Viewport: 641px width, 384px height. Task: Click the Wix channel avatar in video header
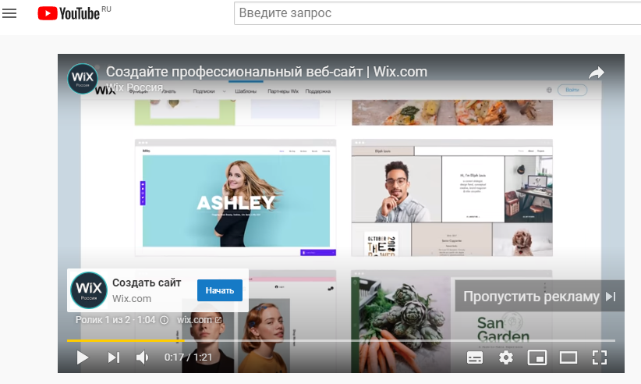coord(83,78)
